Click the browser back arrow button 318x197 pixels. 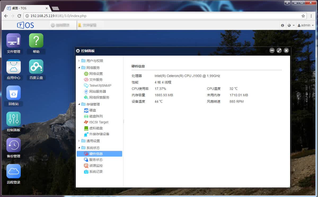(6, 16)
